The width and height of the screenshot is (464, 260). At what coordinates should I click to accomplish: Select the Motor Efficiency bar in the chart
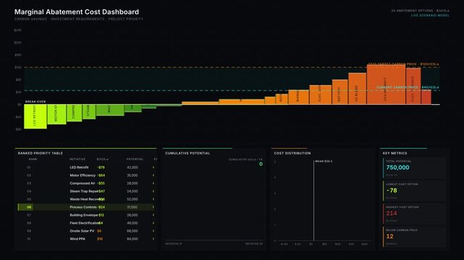(x=56, y=114)
